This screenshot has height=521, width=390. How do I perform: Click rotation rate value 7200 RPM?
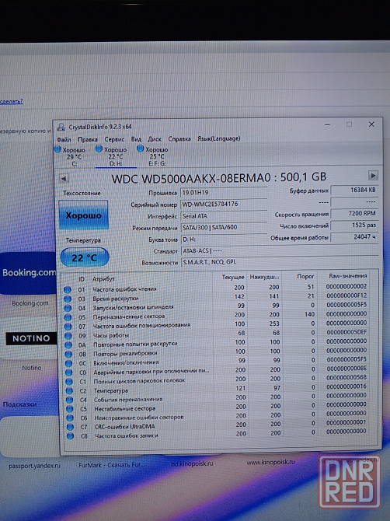(x=354, y=214)
